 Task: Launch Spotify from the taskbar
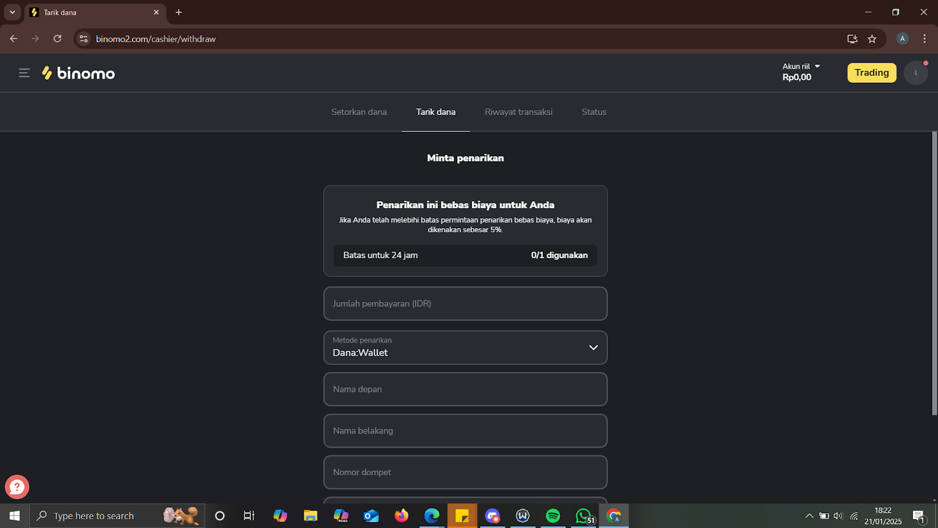pos(553,516)
